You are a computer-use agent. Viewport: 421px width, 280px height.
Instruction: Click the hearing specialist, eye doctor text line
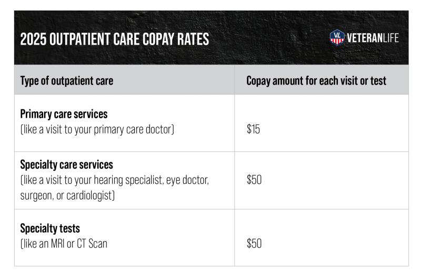click(x=115, y=180)
